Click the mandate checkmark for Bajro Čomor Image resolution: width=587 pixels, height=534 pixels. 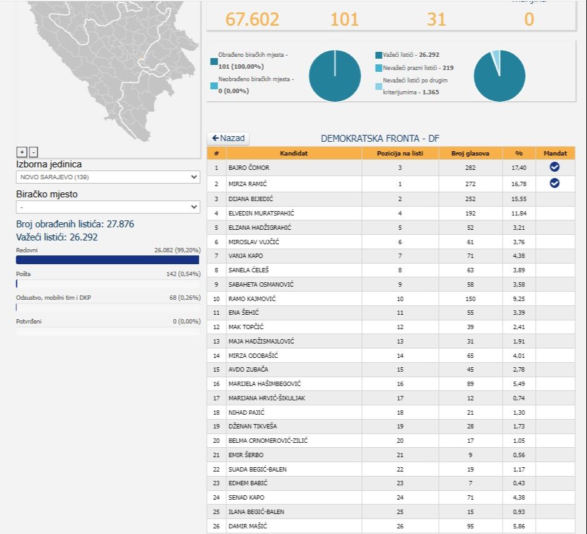(x=554, y=167)
